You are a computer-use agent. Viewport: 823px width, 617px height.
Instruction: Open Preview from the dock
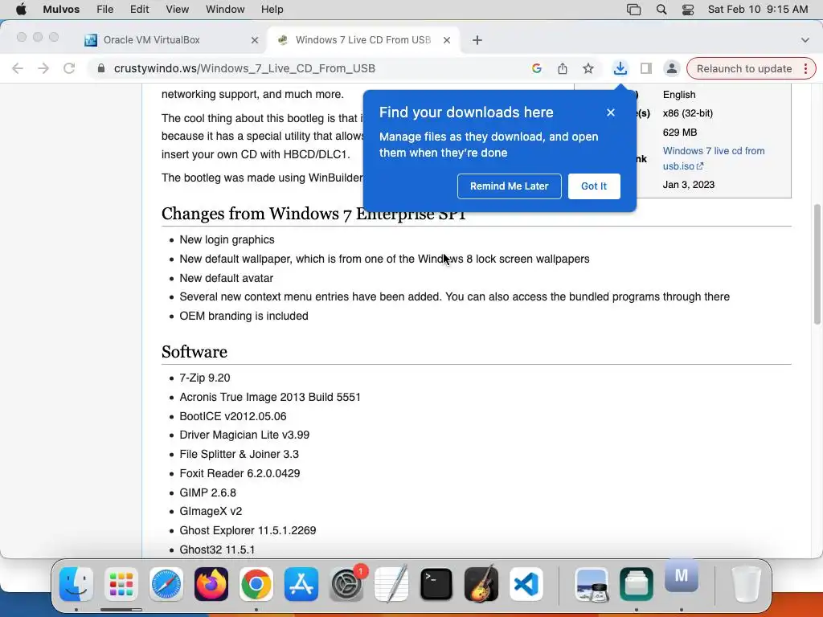592,584
